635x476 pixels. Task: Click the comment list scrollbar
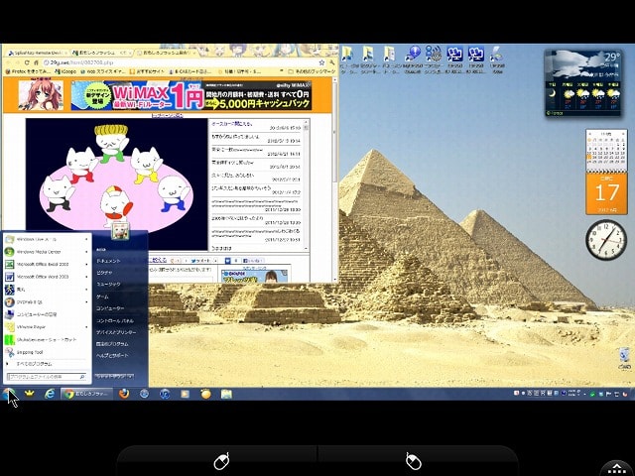click(307, 185)
